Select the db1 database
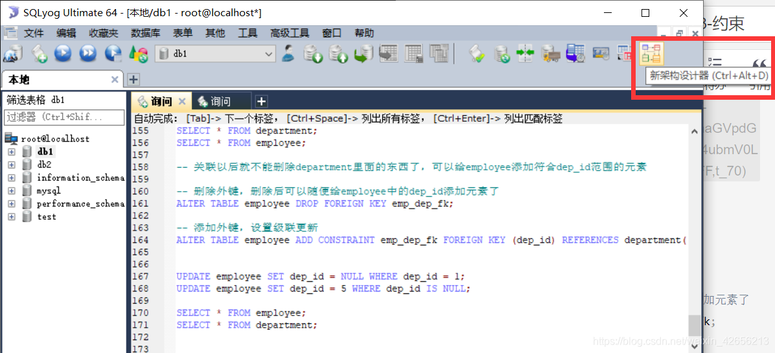 [45, 152]
